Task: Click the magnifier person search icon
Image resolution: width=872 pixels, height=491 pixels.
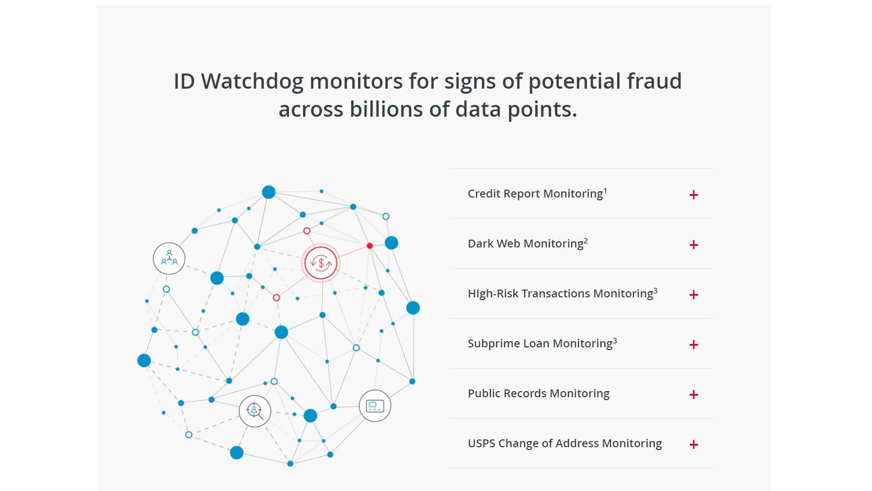Action: [x=255, y=411]
